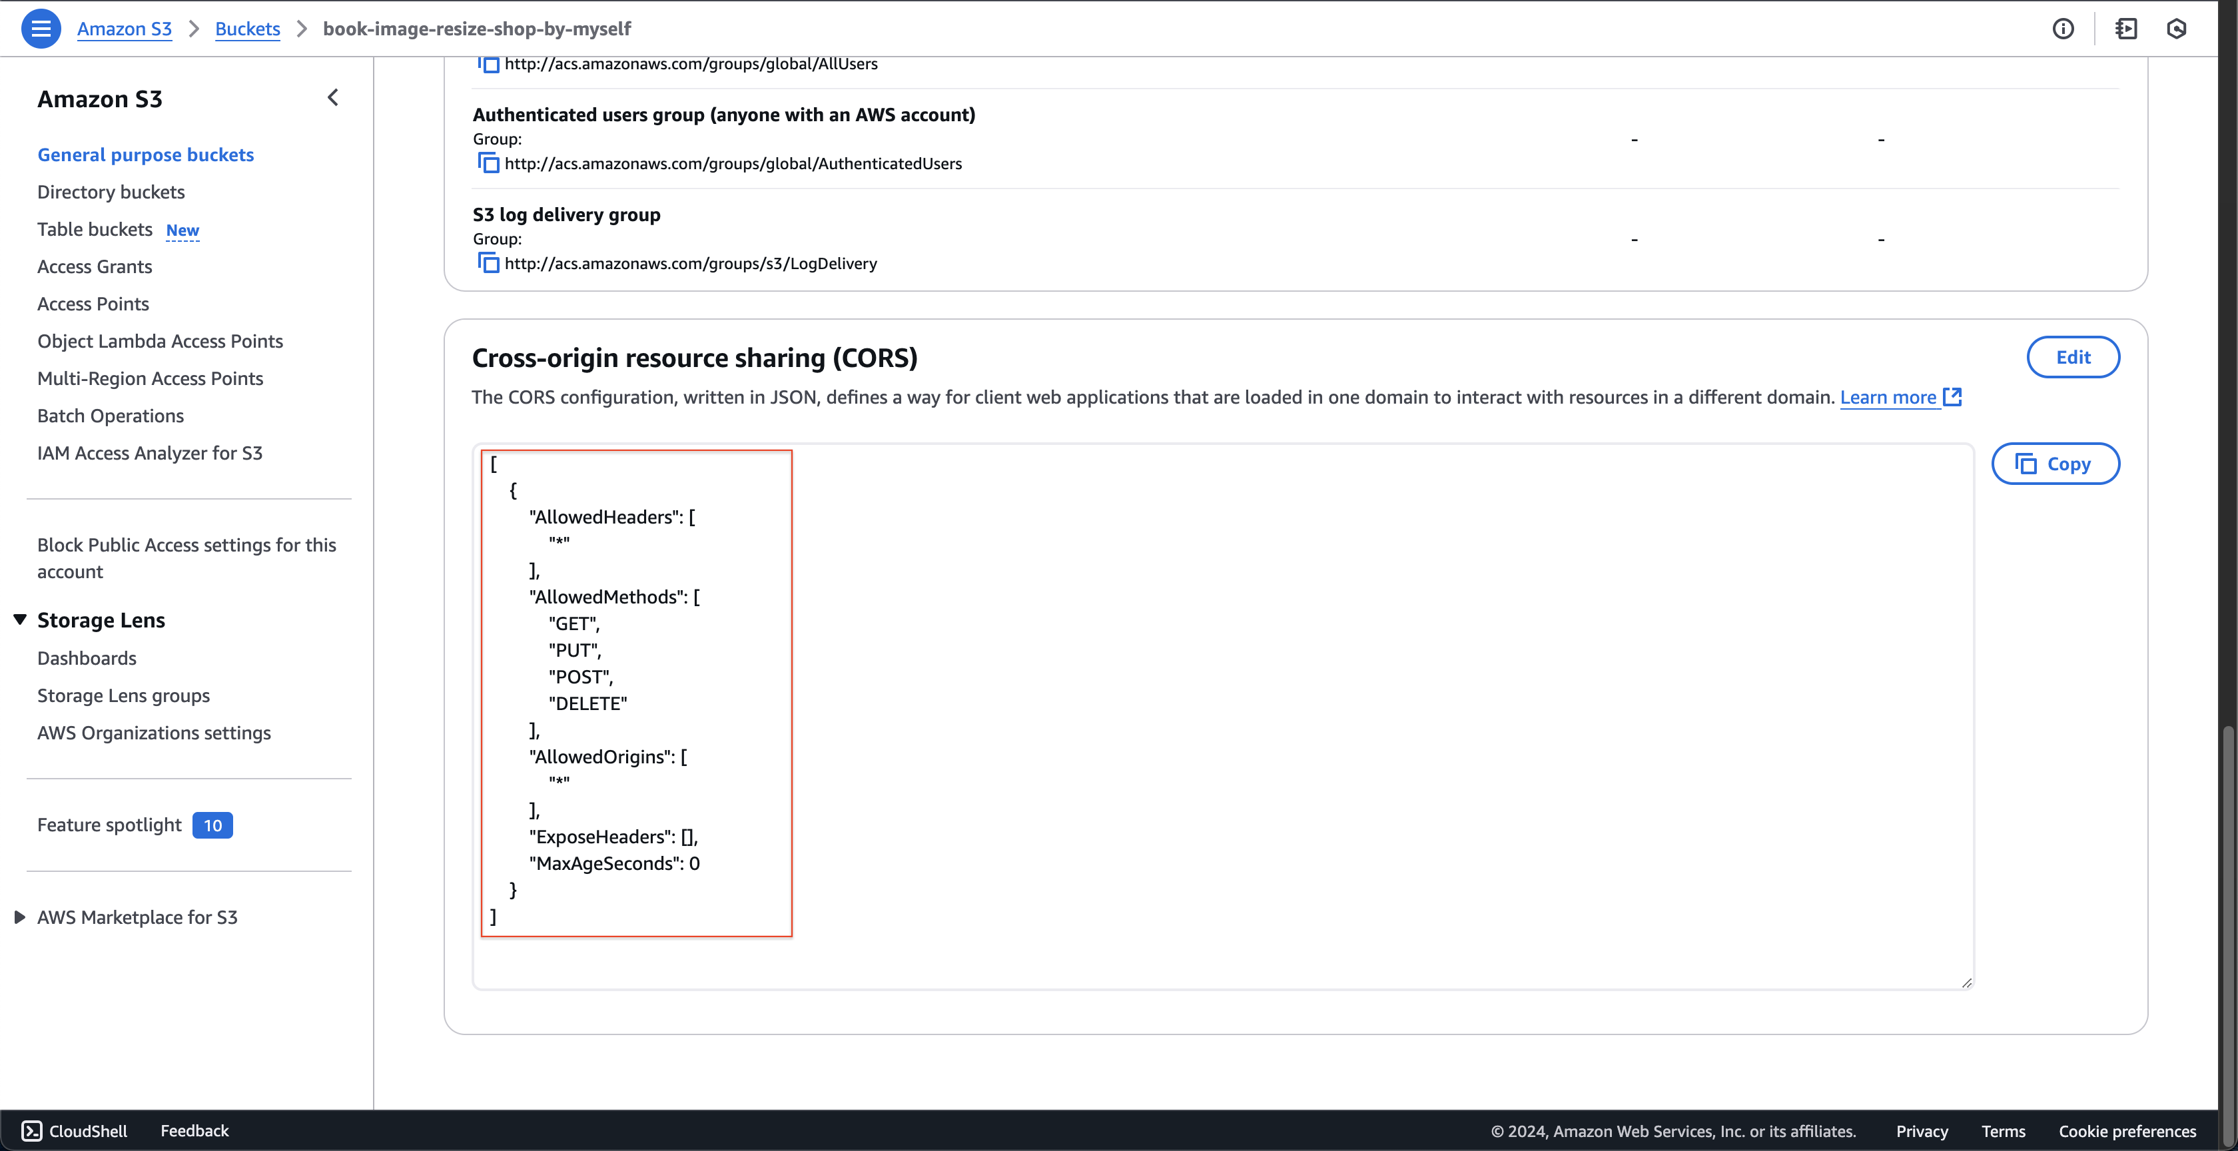Open AWS Organizations settings
This screenshot has height=1151, width=2238.
(x=154, y=733)
